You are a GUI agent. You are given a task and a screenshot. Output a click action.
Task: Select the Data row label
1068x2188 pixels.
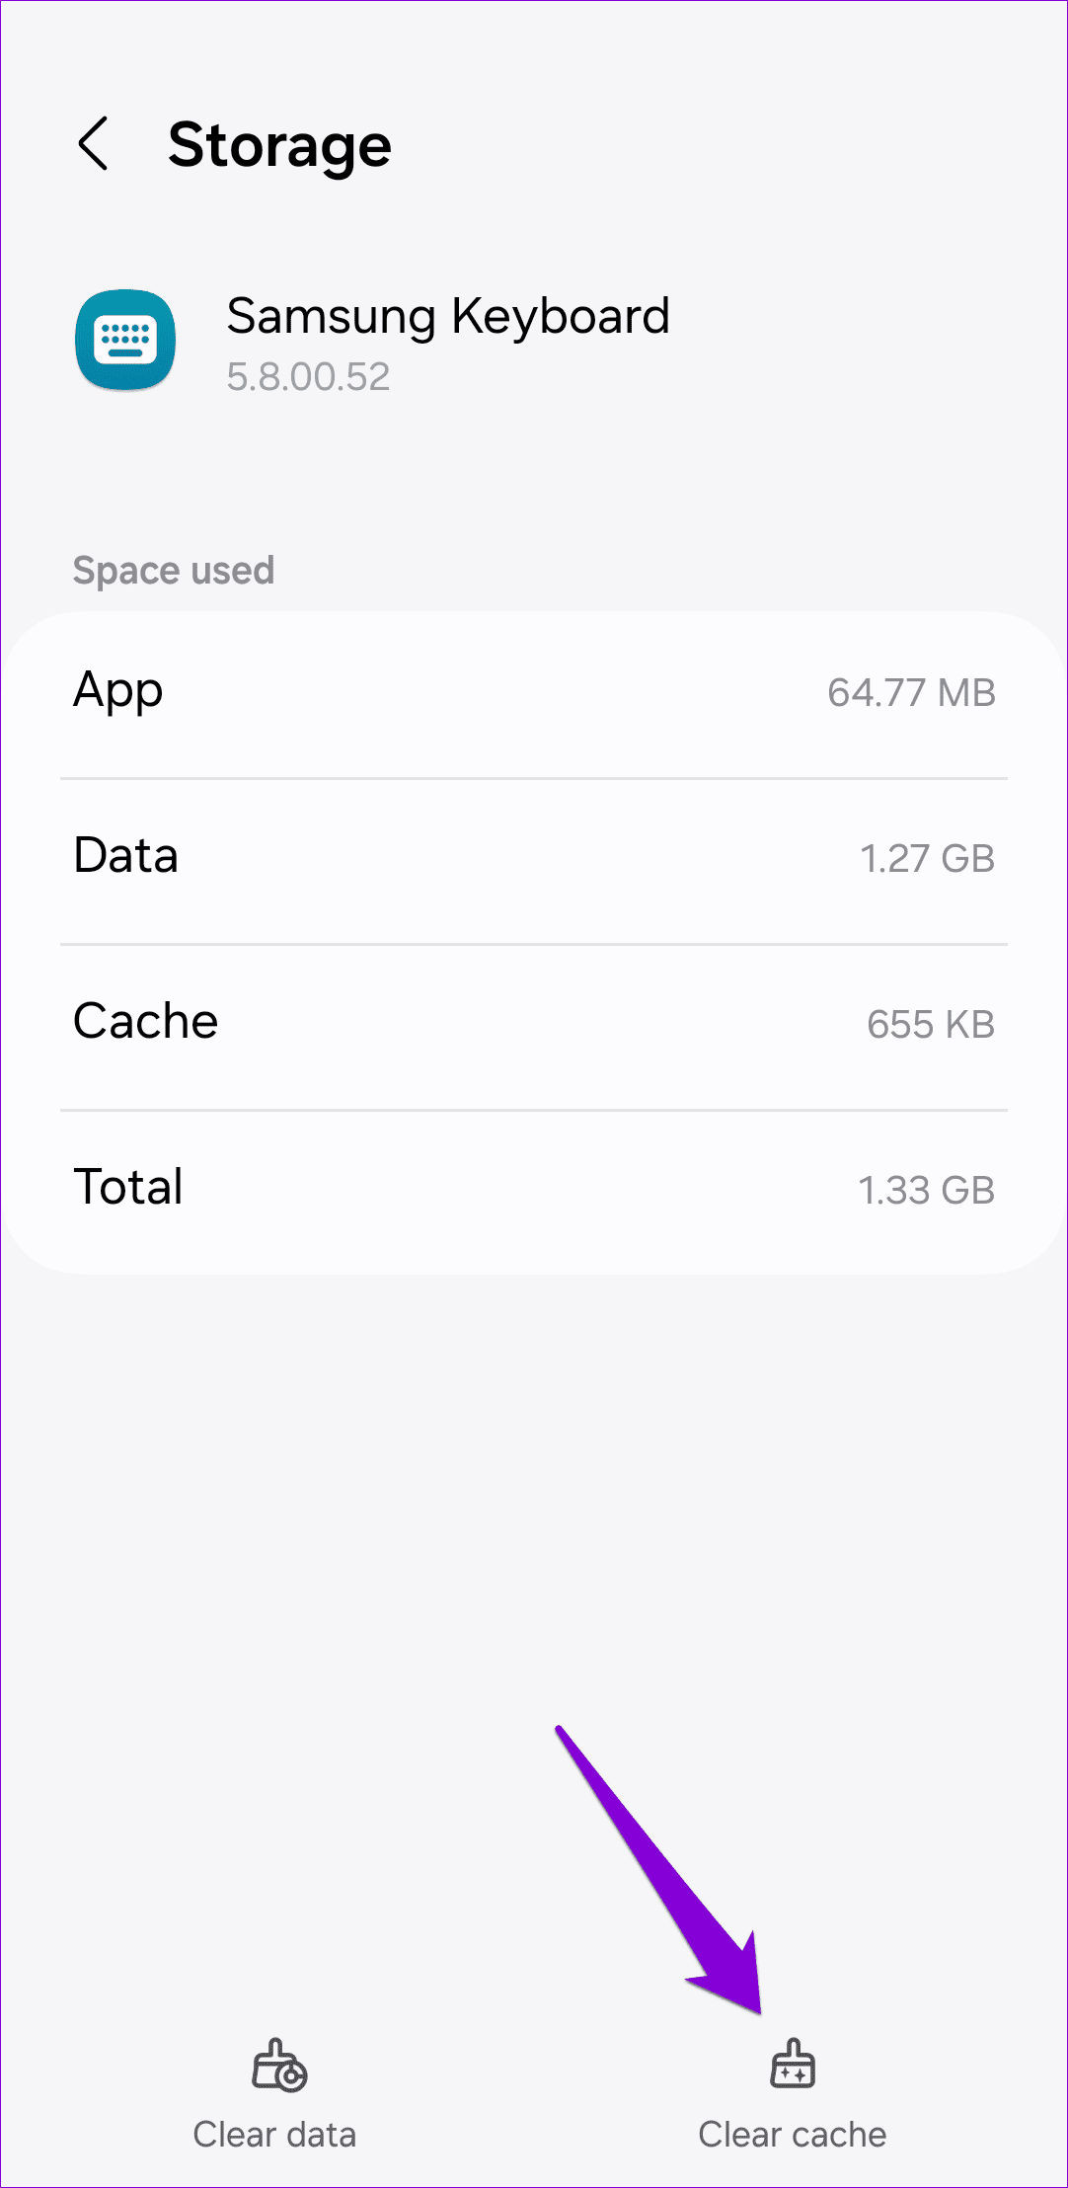126,855
